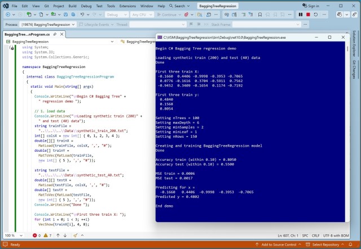Open the File menu

[14, 6]
